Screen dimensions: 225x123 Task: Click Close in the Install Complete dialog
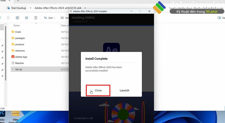pos(98,90)
